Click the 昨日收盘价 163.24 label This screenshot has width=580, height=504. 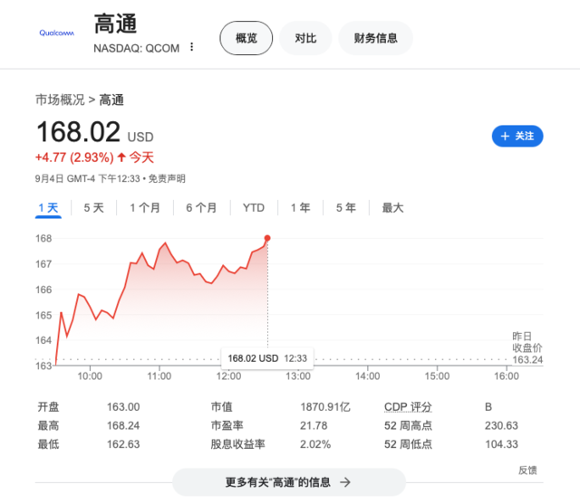527,347
